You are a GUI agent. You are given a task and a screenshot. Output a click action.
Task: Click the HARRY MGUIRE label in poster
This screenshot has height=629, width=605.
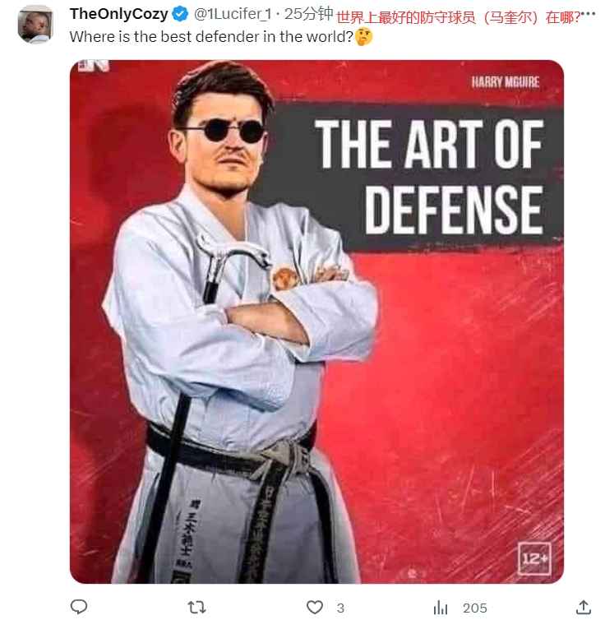pyautogui.click(x=506, y=81)
